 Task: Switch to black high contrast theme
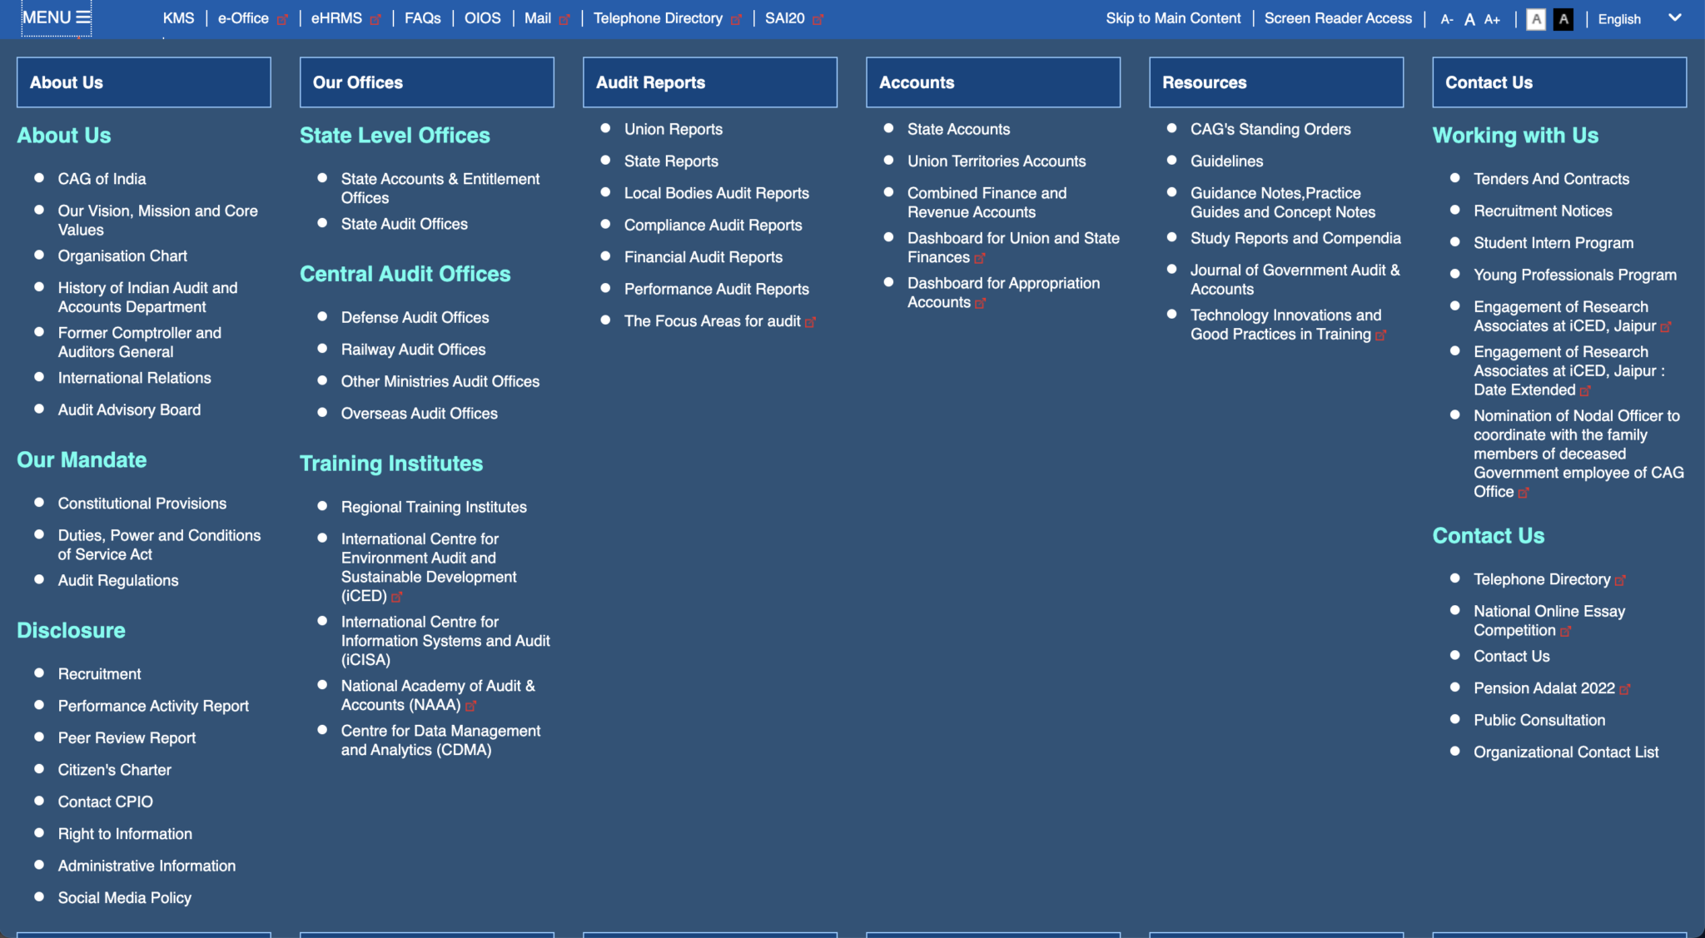pos(1563,19)
